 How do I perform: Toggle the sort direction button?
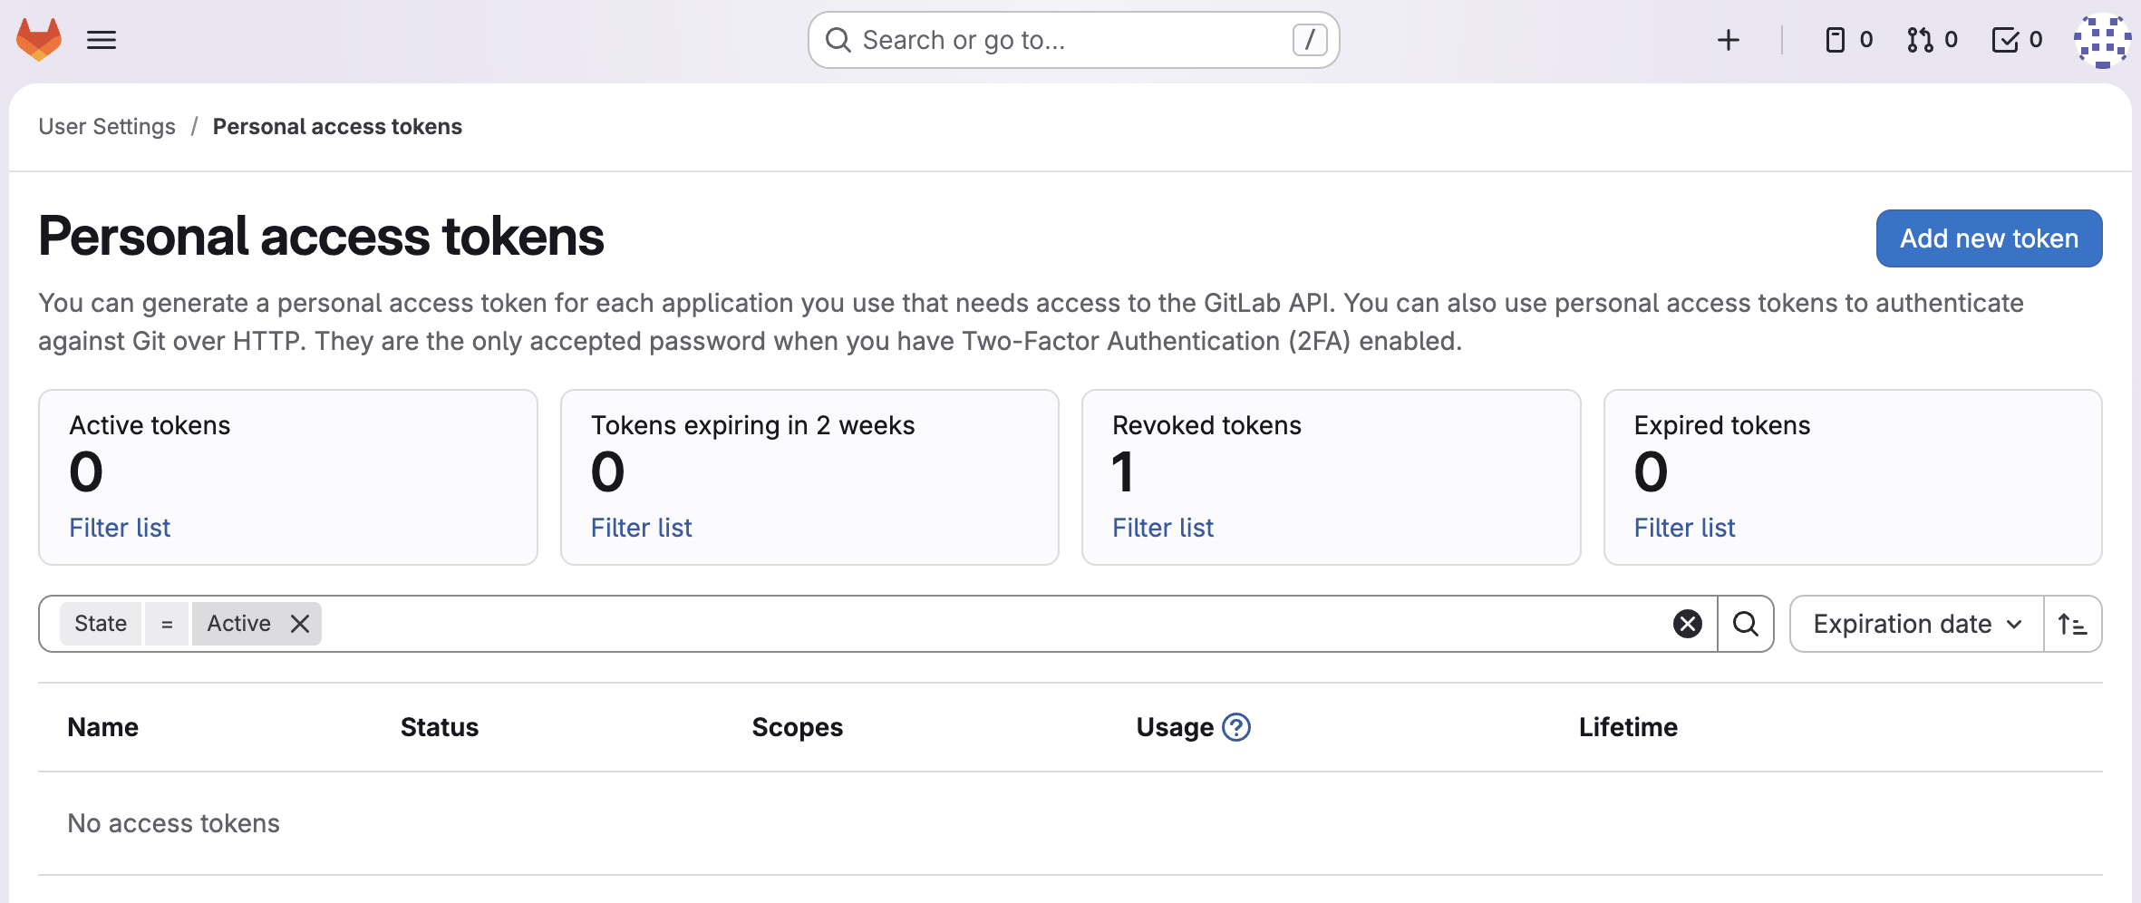2072,624
